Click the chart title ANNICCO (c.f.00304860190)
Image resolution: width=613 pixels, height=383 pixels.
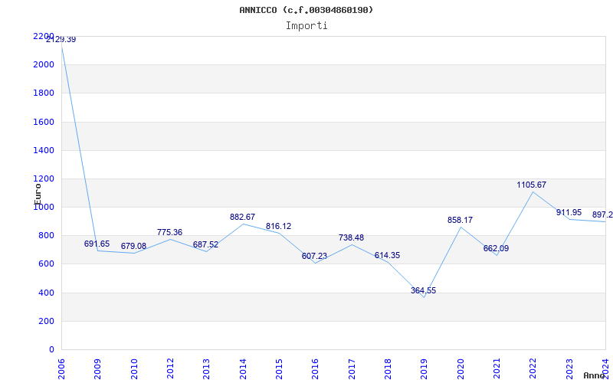306,10
